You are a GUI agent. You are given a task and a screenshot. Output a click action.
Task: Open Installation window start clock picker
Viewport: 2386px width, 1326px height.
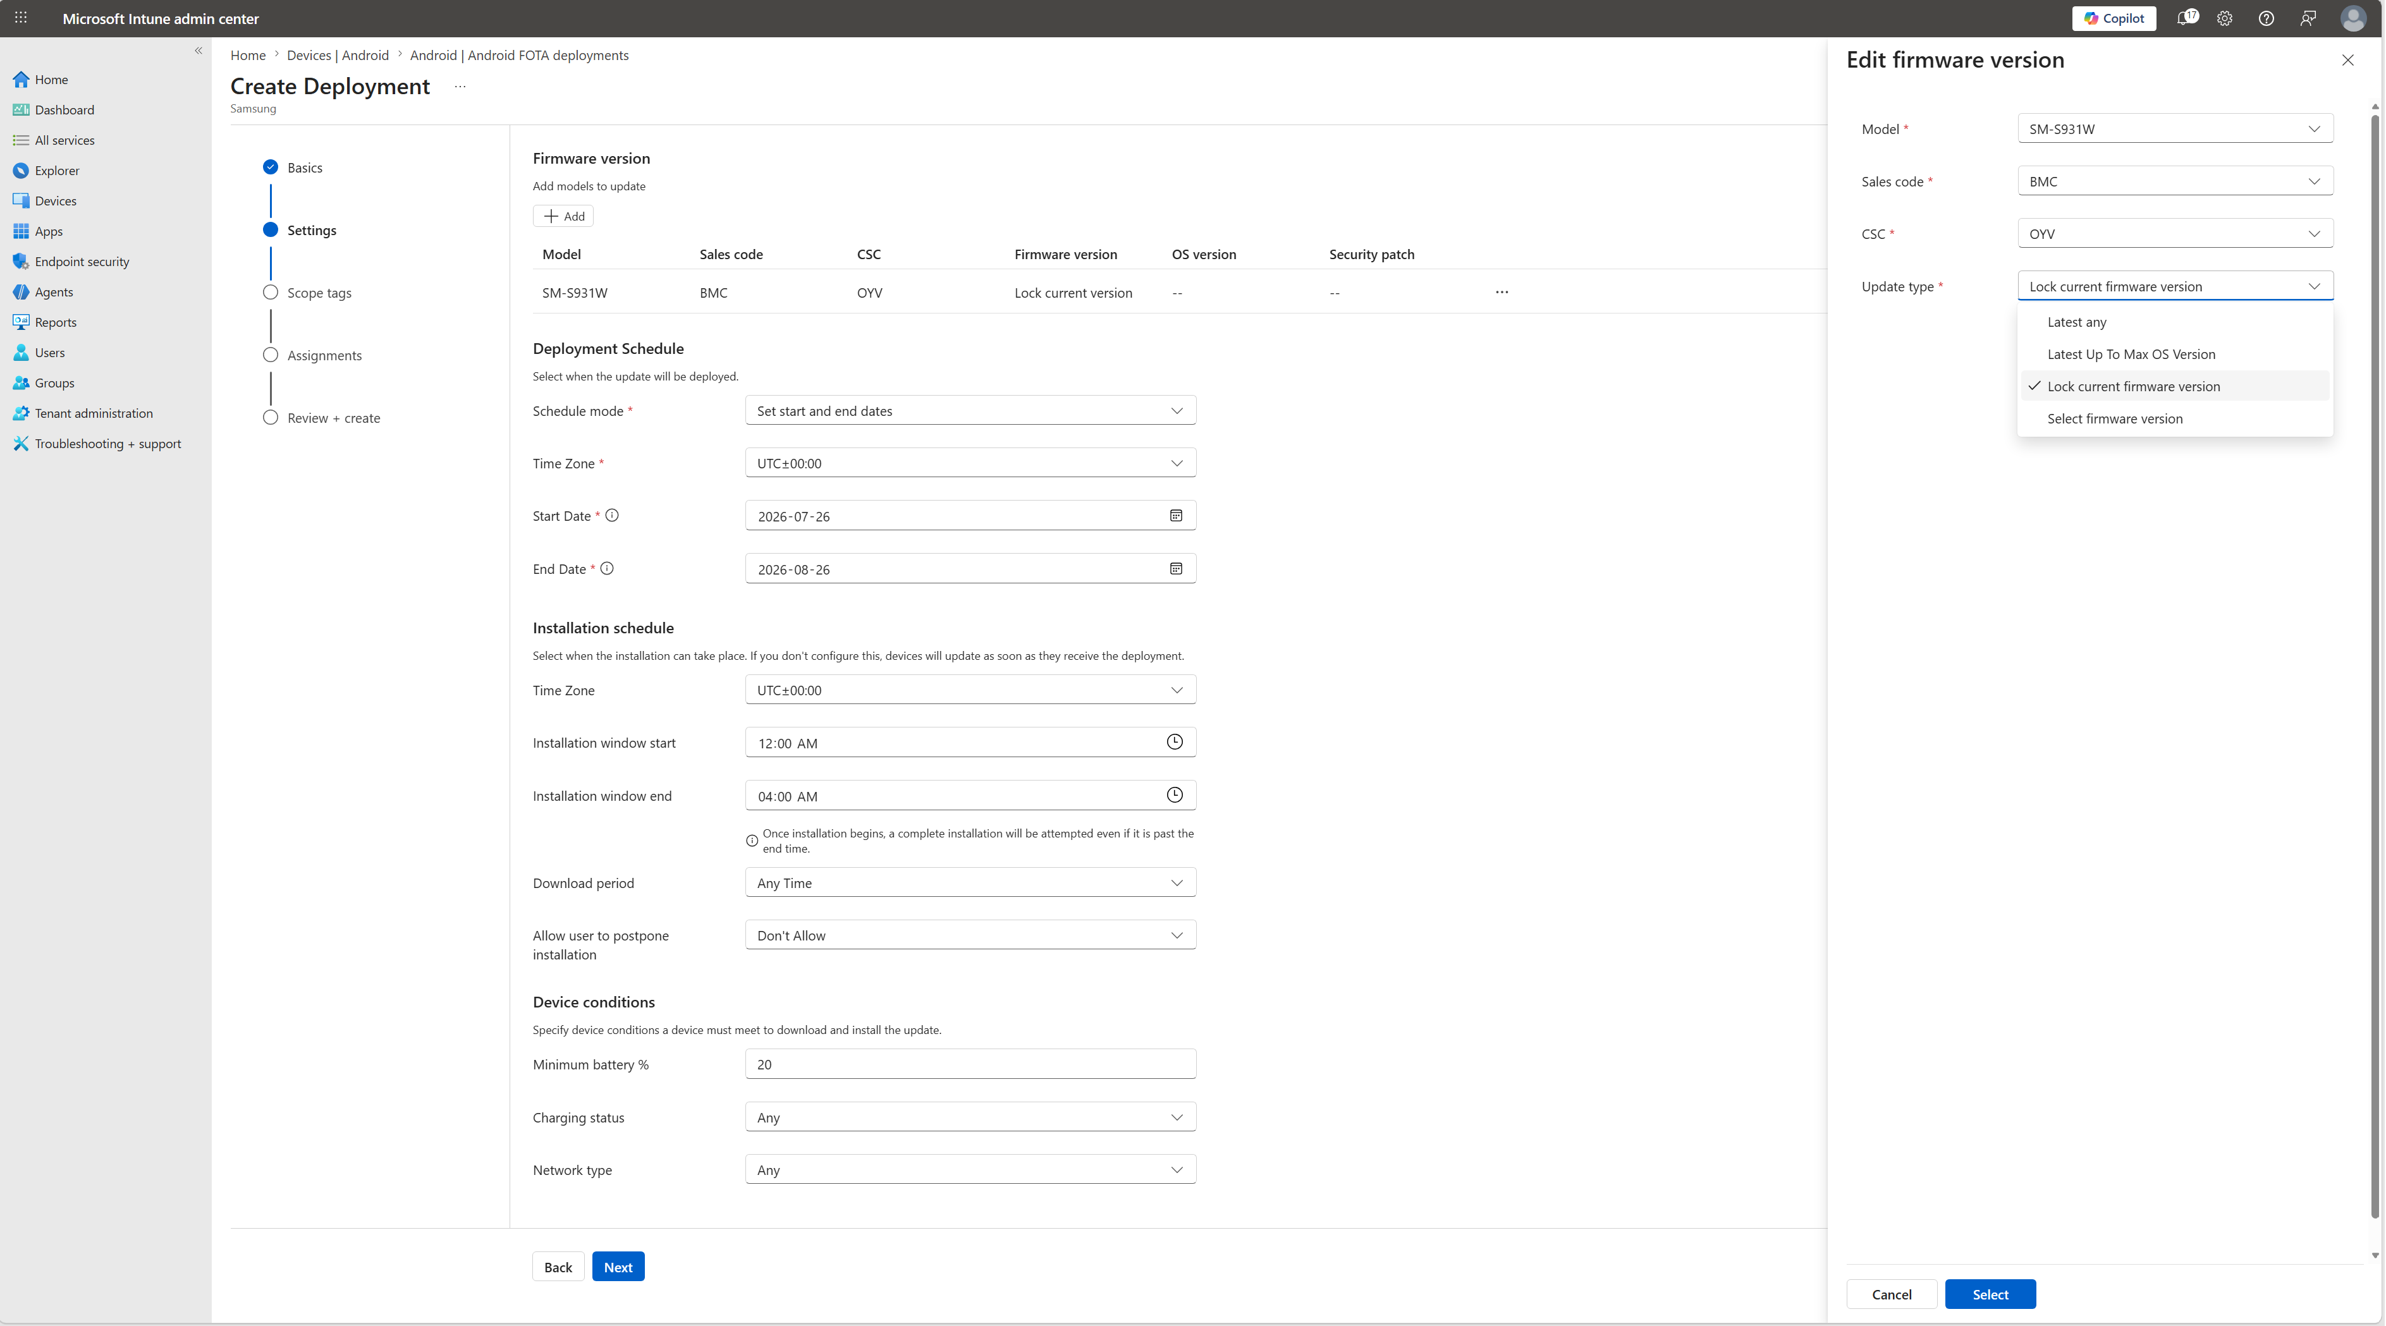coord(1175,742)
